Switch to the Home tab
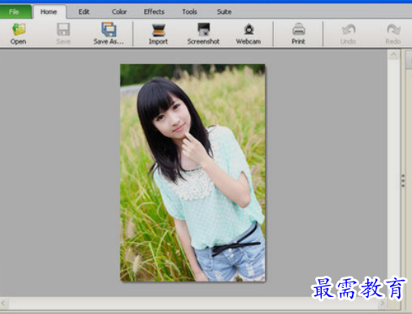The image size is (412, 314). 49,12
